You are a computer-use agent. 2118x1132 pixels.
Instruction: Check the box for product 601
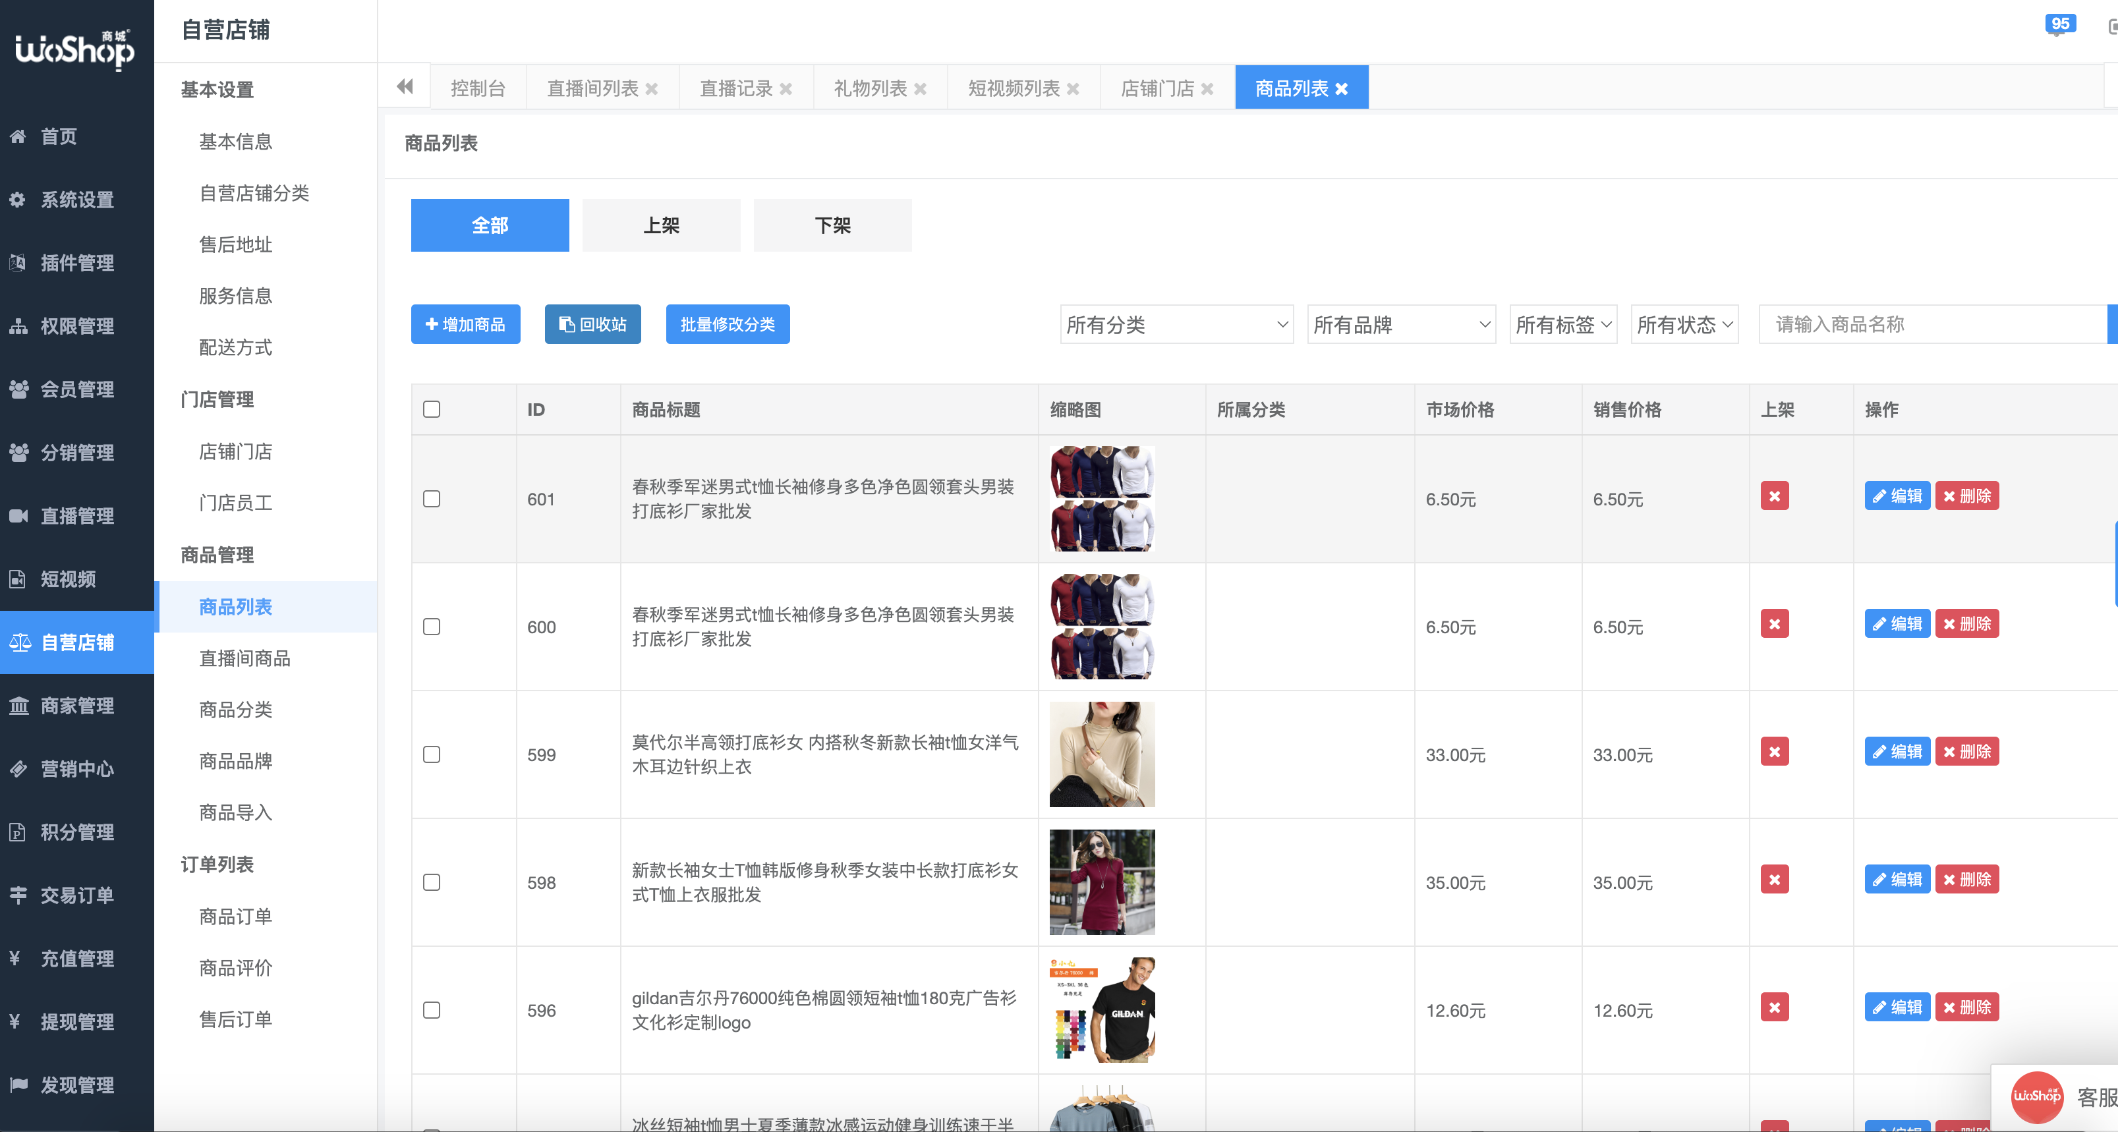tap(432, 499)
